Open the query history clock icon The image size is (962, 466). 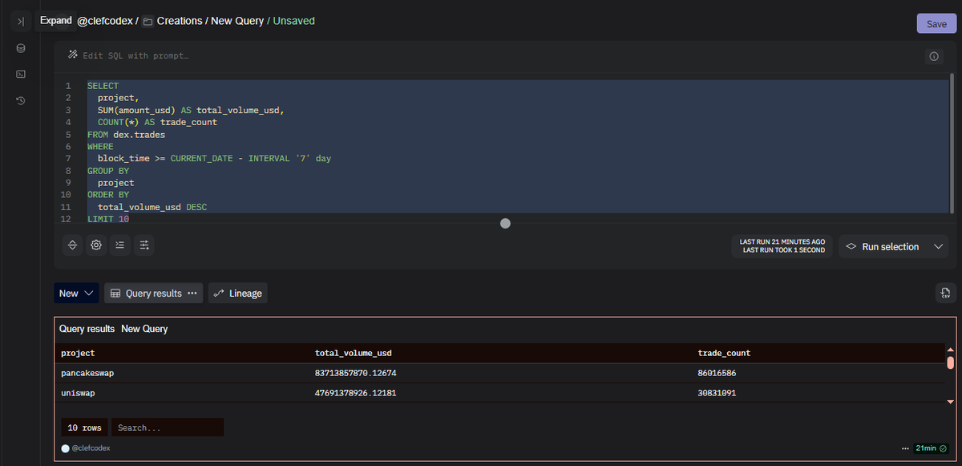[21, 100]
